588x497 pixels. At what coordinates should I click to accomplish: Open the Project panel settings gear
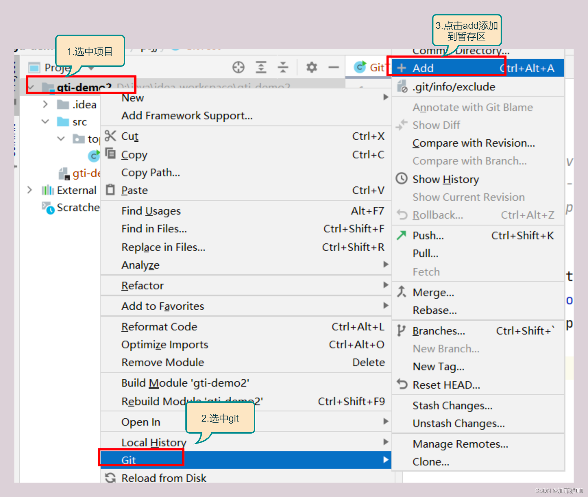(x=311, y=67)
